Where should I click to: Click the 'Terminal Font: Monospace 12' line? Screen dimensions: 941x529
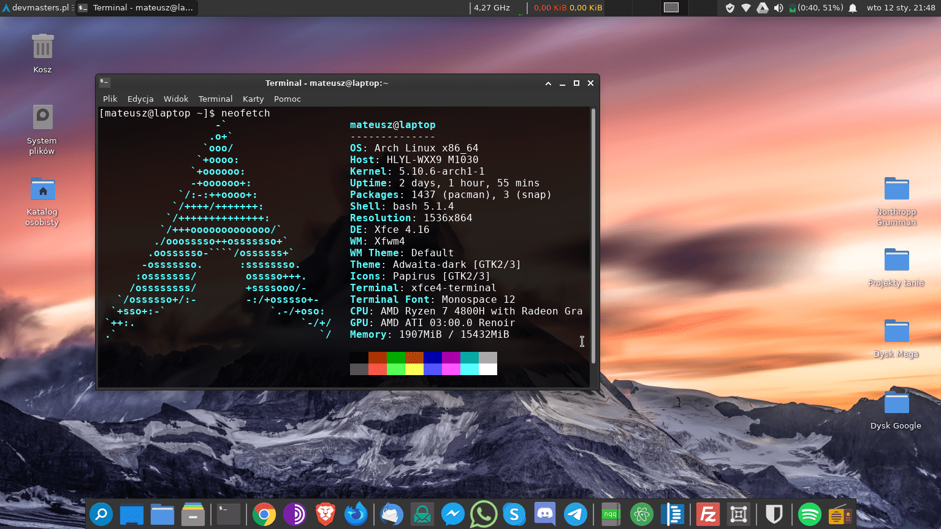tap(433, 299)
